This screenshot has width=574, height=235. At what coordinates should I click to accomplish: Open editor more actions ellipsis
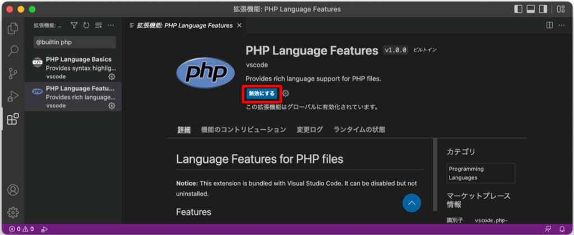562,25
